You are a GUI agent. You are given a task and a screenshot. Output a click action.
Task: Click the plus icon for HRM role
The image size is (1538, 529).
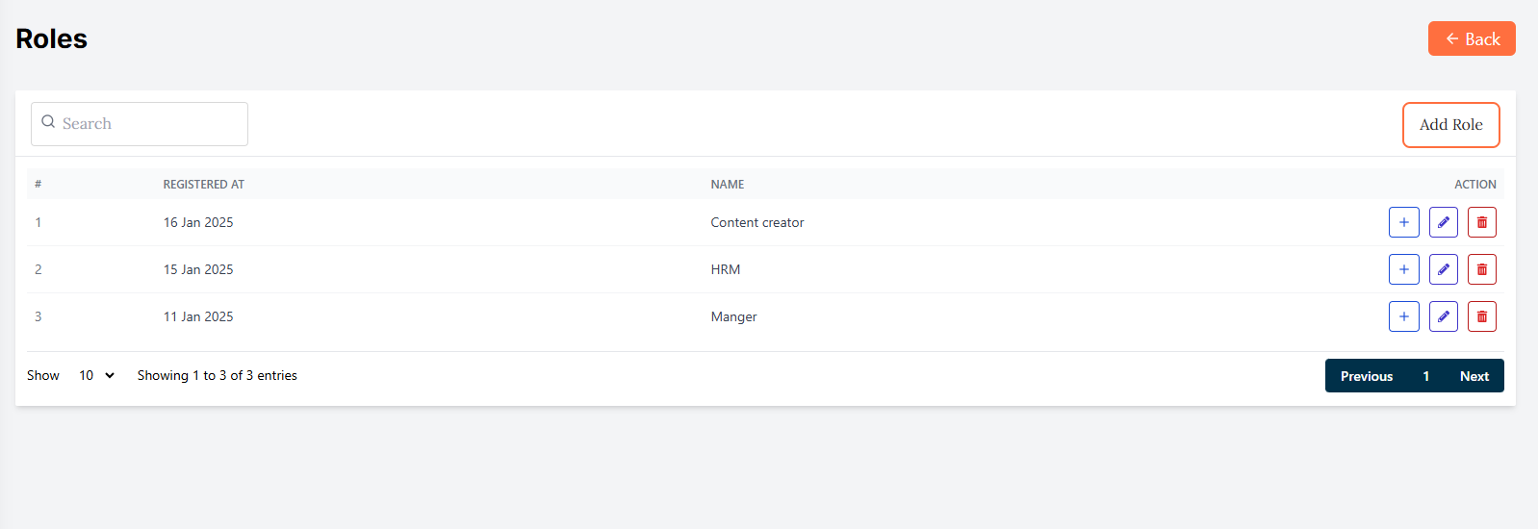coord(1403,269)
